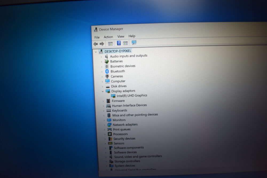Click the Sensors icon
The image size is (267, 178).
click(110, 143)
